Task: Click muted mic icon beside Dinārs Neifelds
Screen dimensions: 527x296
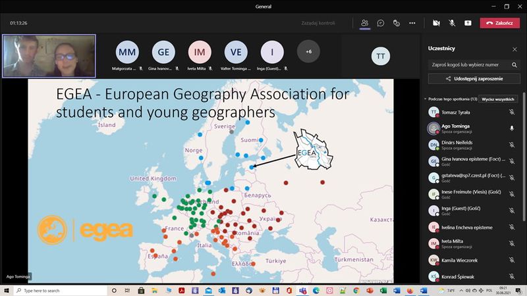Action: tap(512, 145)
